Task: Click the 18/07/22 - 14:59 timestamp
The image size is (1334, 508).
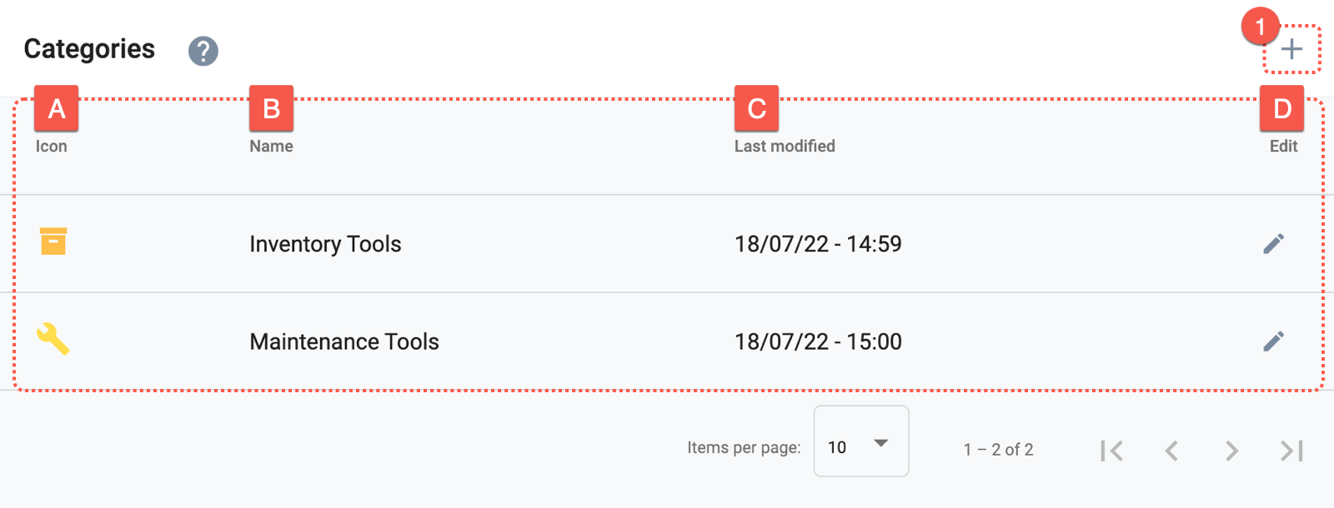Action: 818,244
